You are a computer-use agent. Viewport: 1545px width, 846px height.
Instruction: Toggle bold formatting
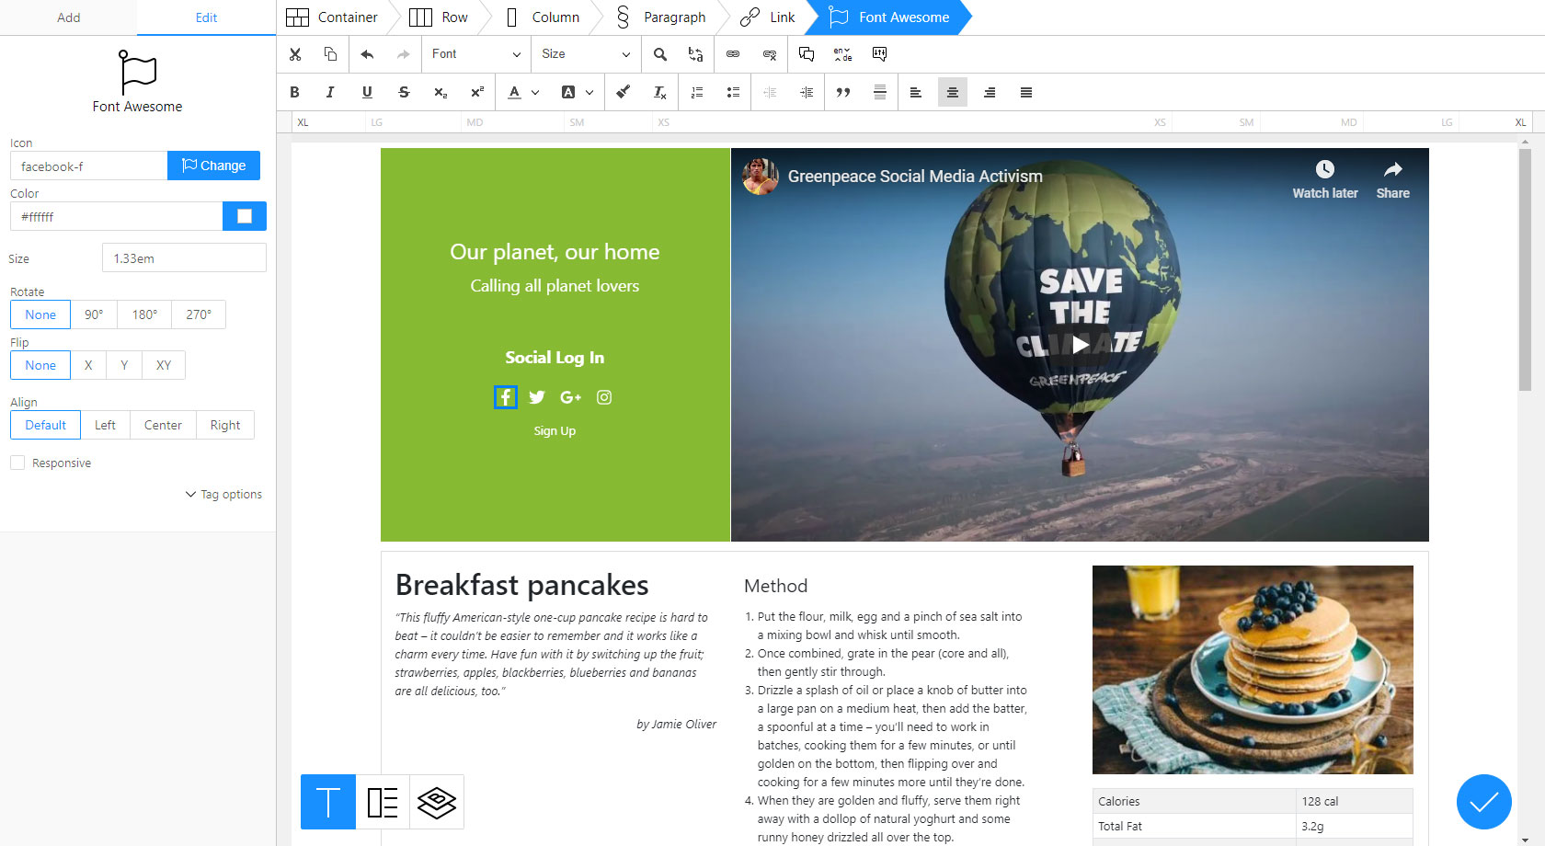294,92
